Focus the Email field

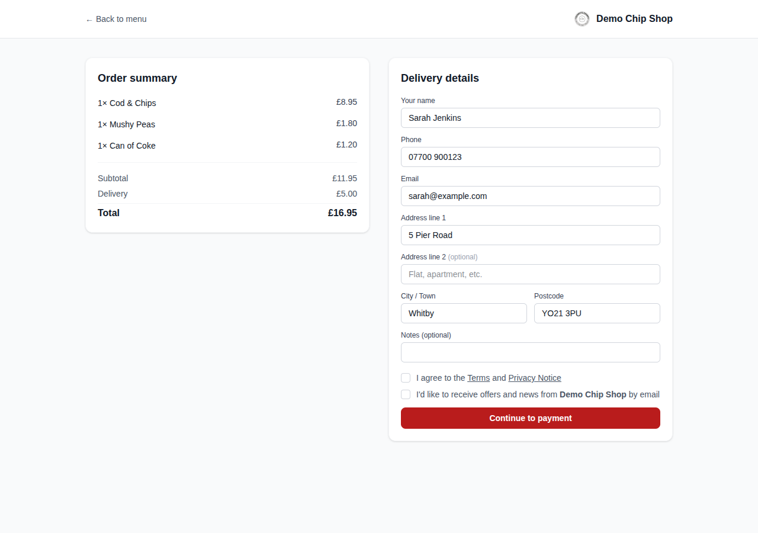(x=531, y=196)
